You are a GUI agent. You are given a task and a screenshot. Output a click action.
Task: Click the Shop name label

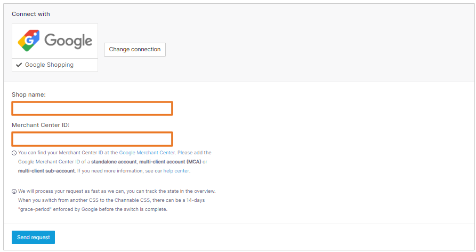tap(29, 94)
